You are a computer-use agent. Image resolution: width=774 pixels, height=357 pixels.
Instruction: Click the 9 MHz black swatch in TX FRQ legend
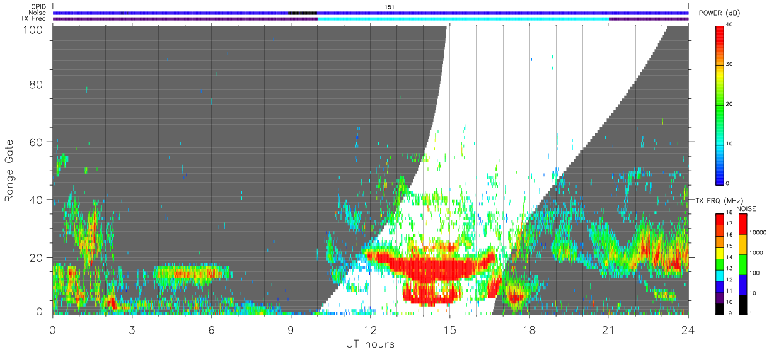point(720,309)
